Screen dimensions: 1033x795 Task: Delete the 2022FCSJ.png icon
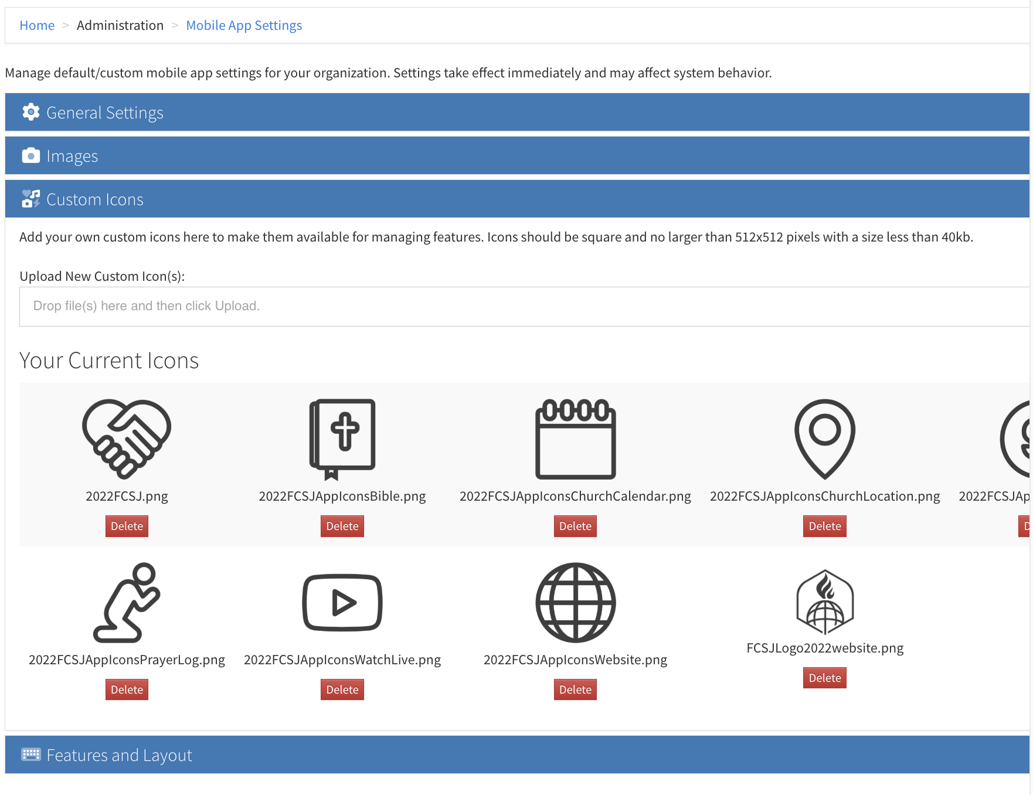coord(127,526)
